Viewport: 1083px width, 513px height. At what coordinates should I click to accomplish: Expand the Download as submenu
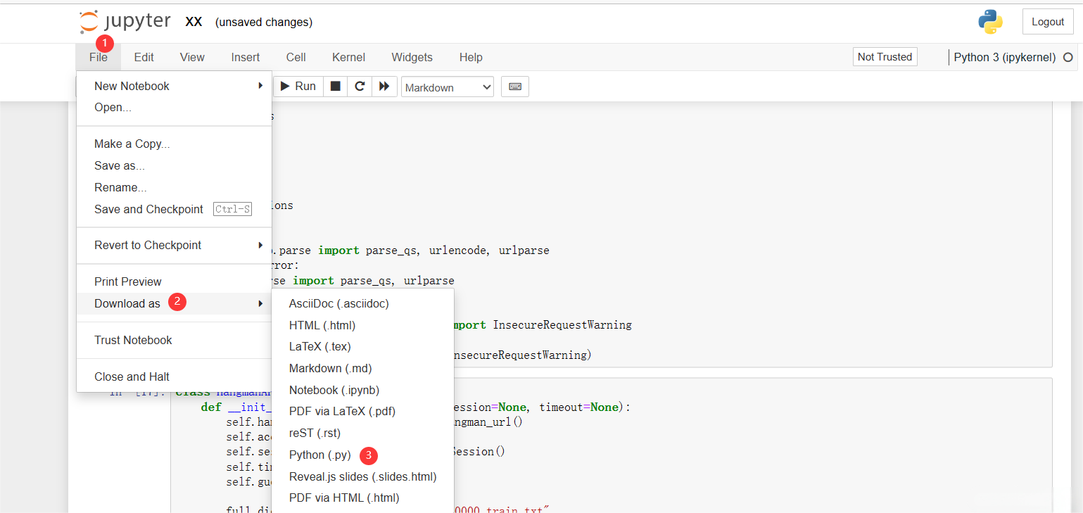pyautogui.click(x=174, y=303)
